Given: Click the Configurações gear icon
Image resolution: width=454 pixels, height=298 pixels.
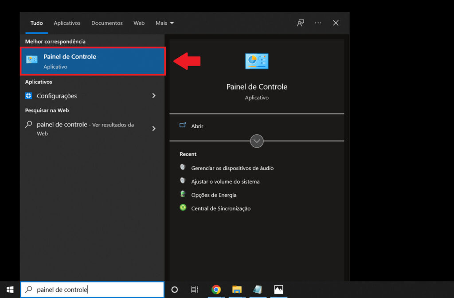Looking at the screenshot, I should [29, 95].
